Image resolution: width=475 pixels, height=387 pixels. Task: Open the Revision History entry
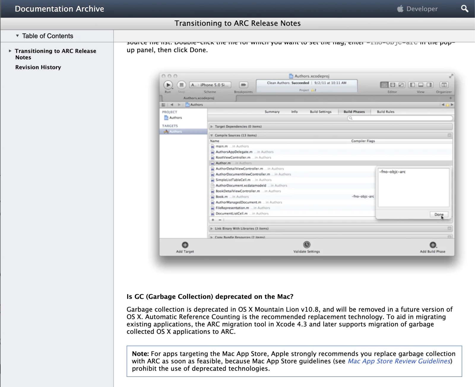coord(38,67)
